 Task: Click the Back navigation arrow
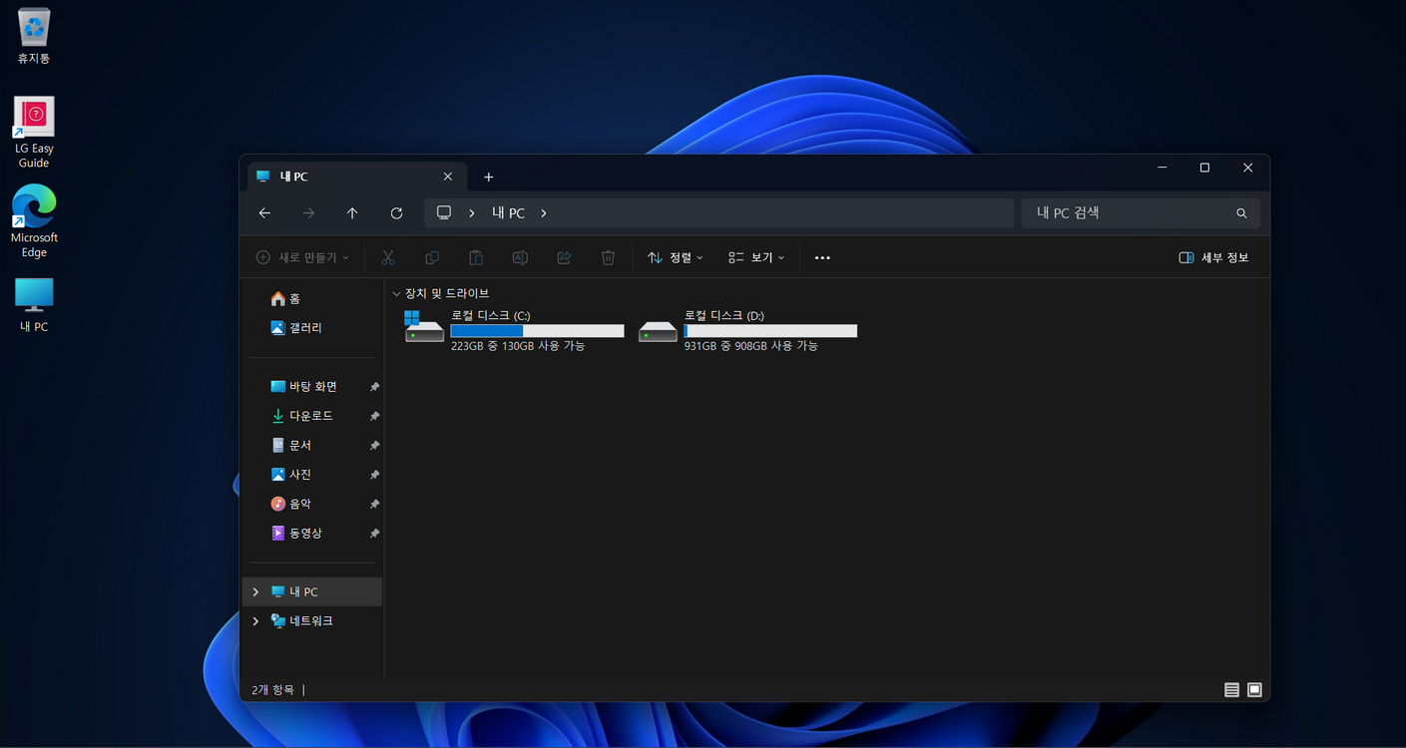click(264, 213)
